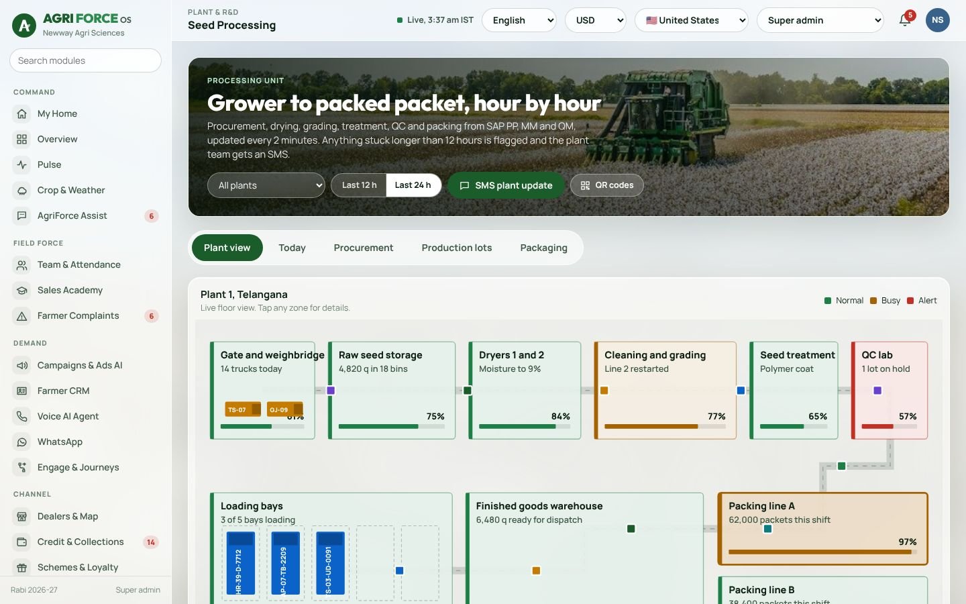Open the USD currency dropdown
The width and height of the screenshot is (966, 604).
(x=596, y=20)
